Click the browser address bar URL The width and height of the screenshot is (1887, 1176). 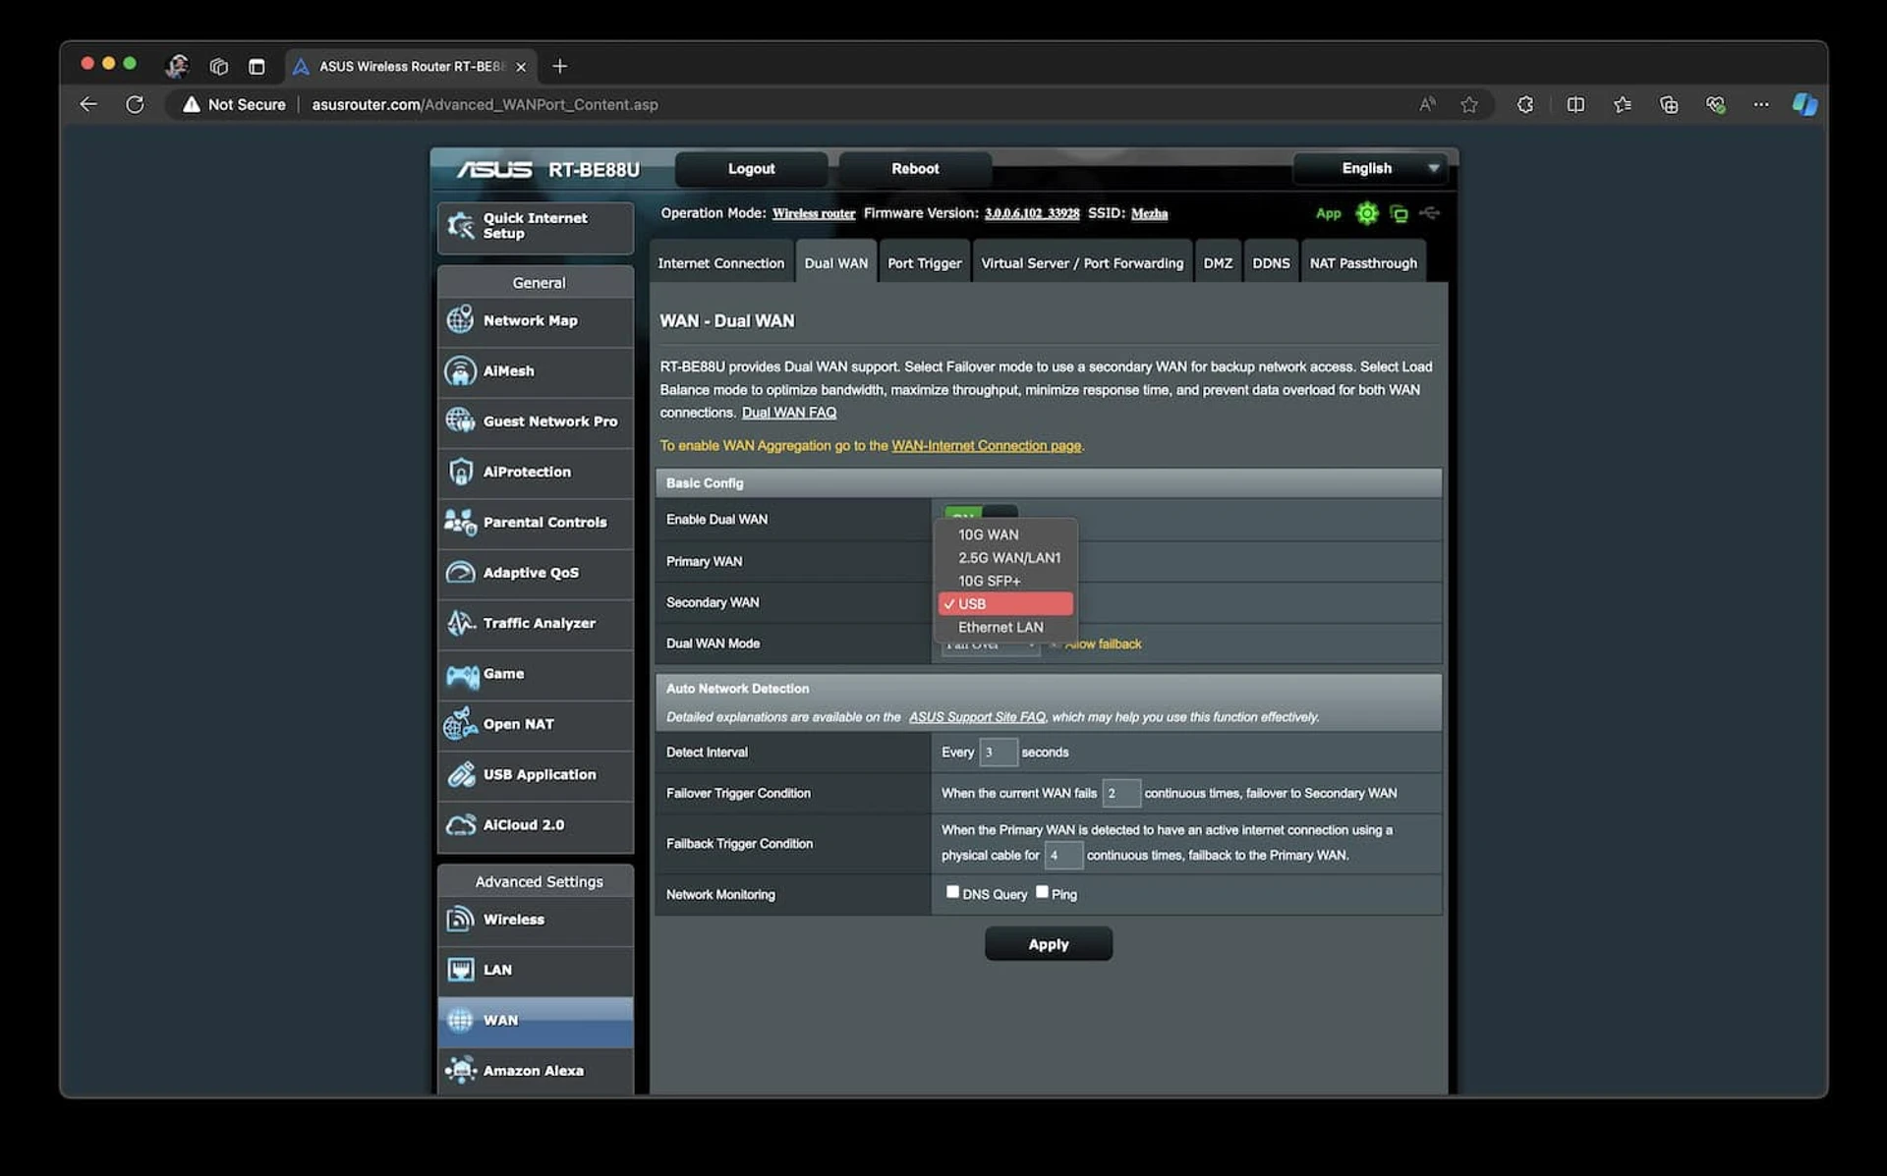point(485,104)
